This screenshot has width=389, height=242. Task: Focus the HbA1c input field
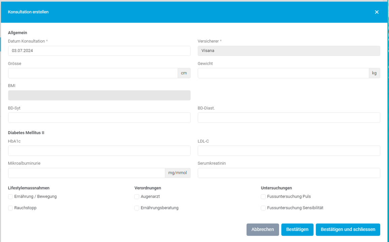[x=99, y=151]
